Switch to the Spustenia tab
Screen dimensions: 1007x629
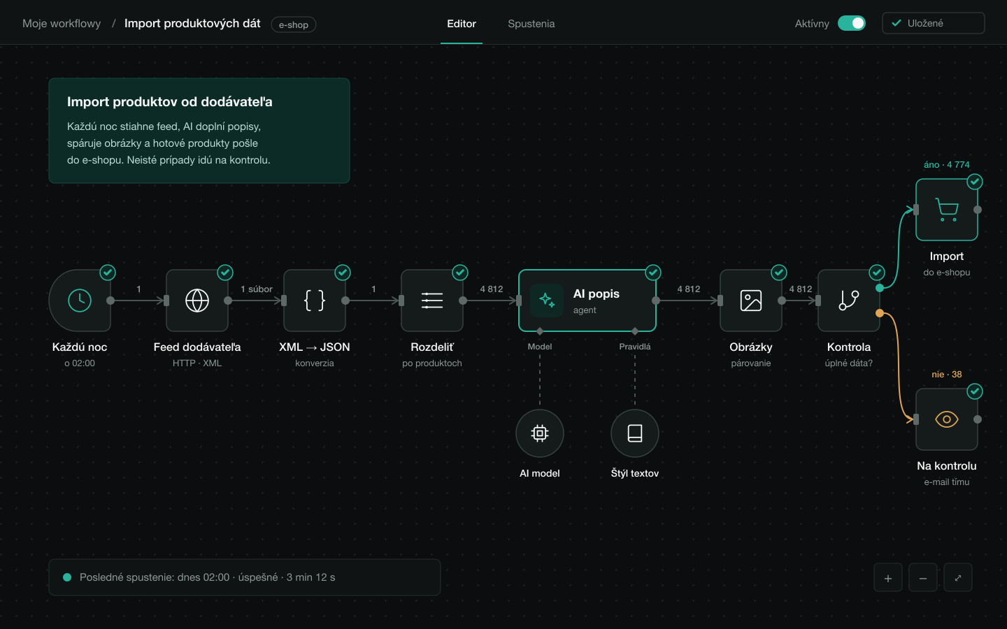pyautogui.click(x=531, y=24)
